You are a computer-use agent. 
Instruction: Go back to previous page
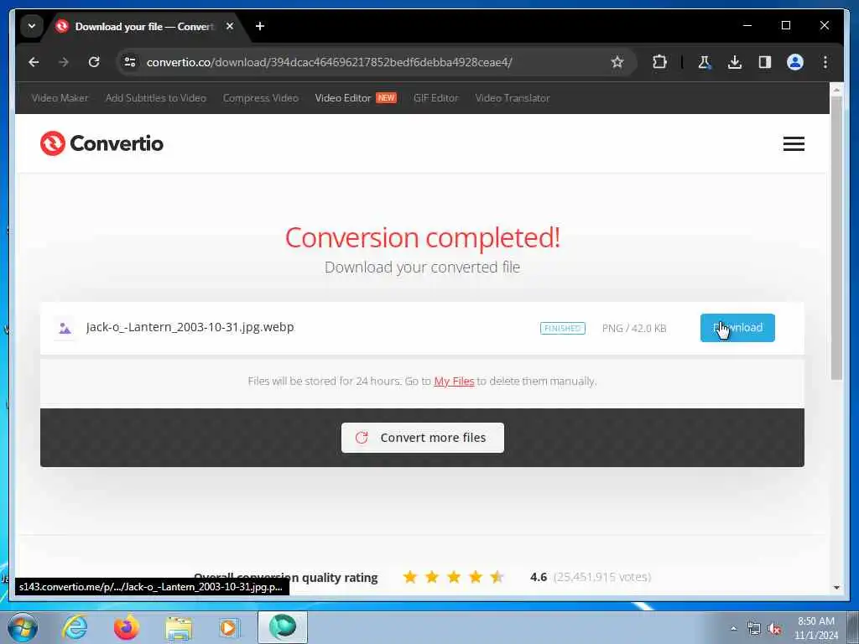pos(34,62)
